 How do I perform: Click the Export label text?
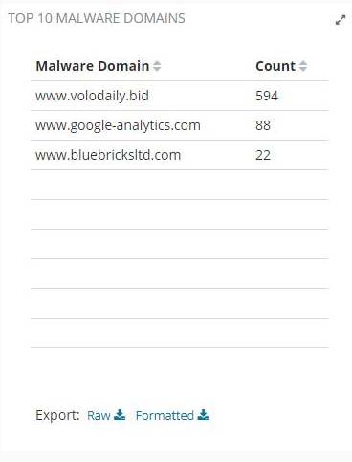tap(57, 415)
